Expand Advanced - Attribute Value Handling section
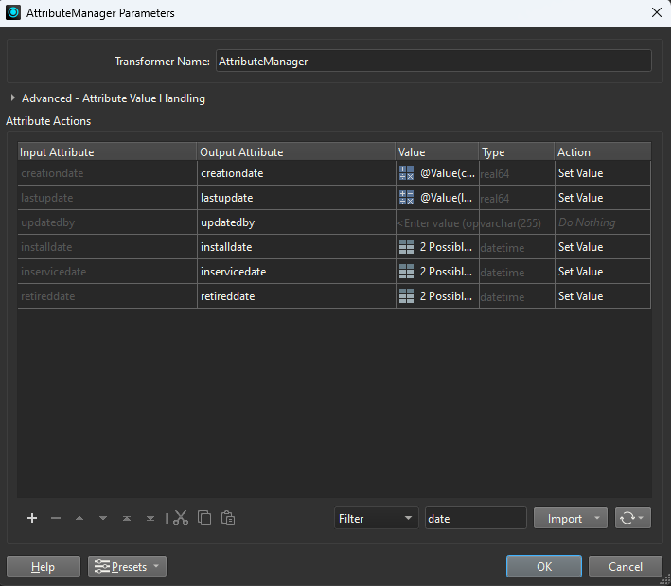Screen dimensions: 671x586 pos(13,98)
